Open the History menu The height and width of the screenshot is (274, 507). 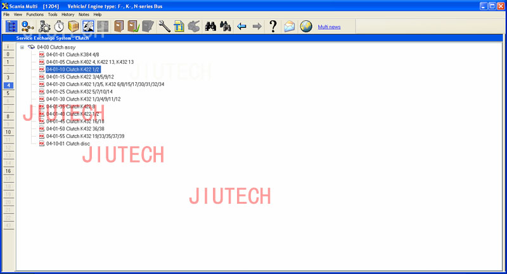68,15
